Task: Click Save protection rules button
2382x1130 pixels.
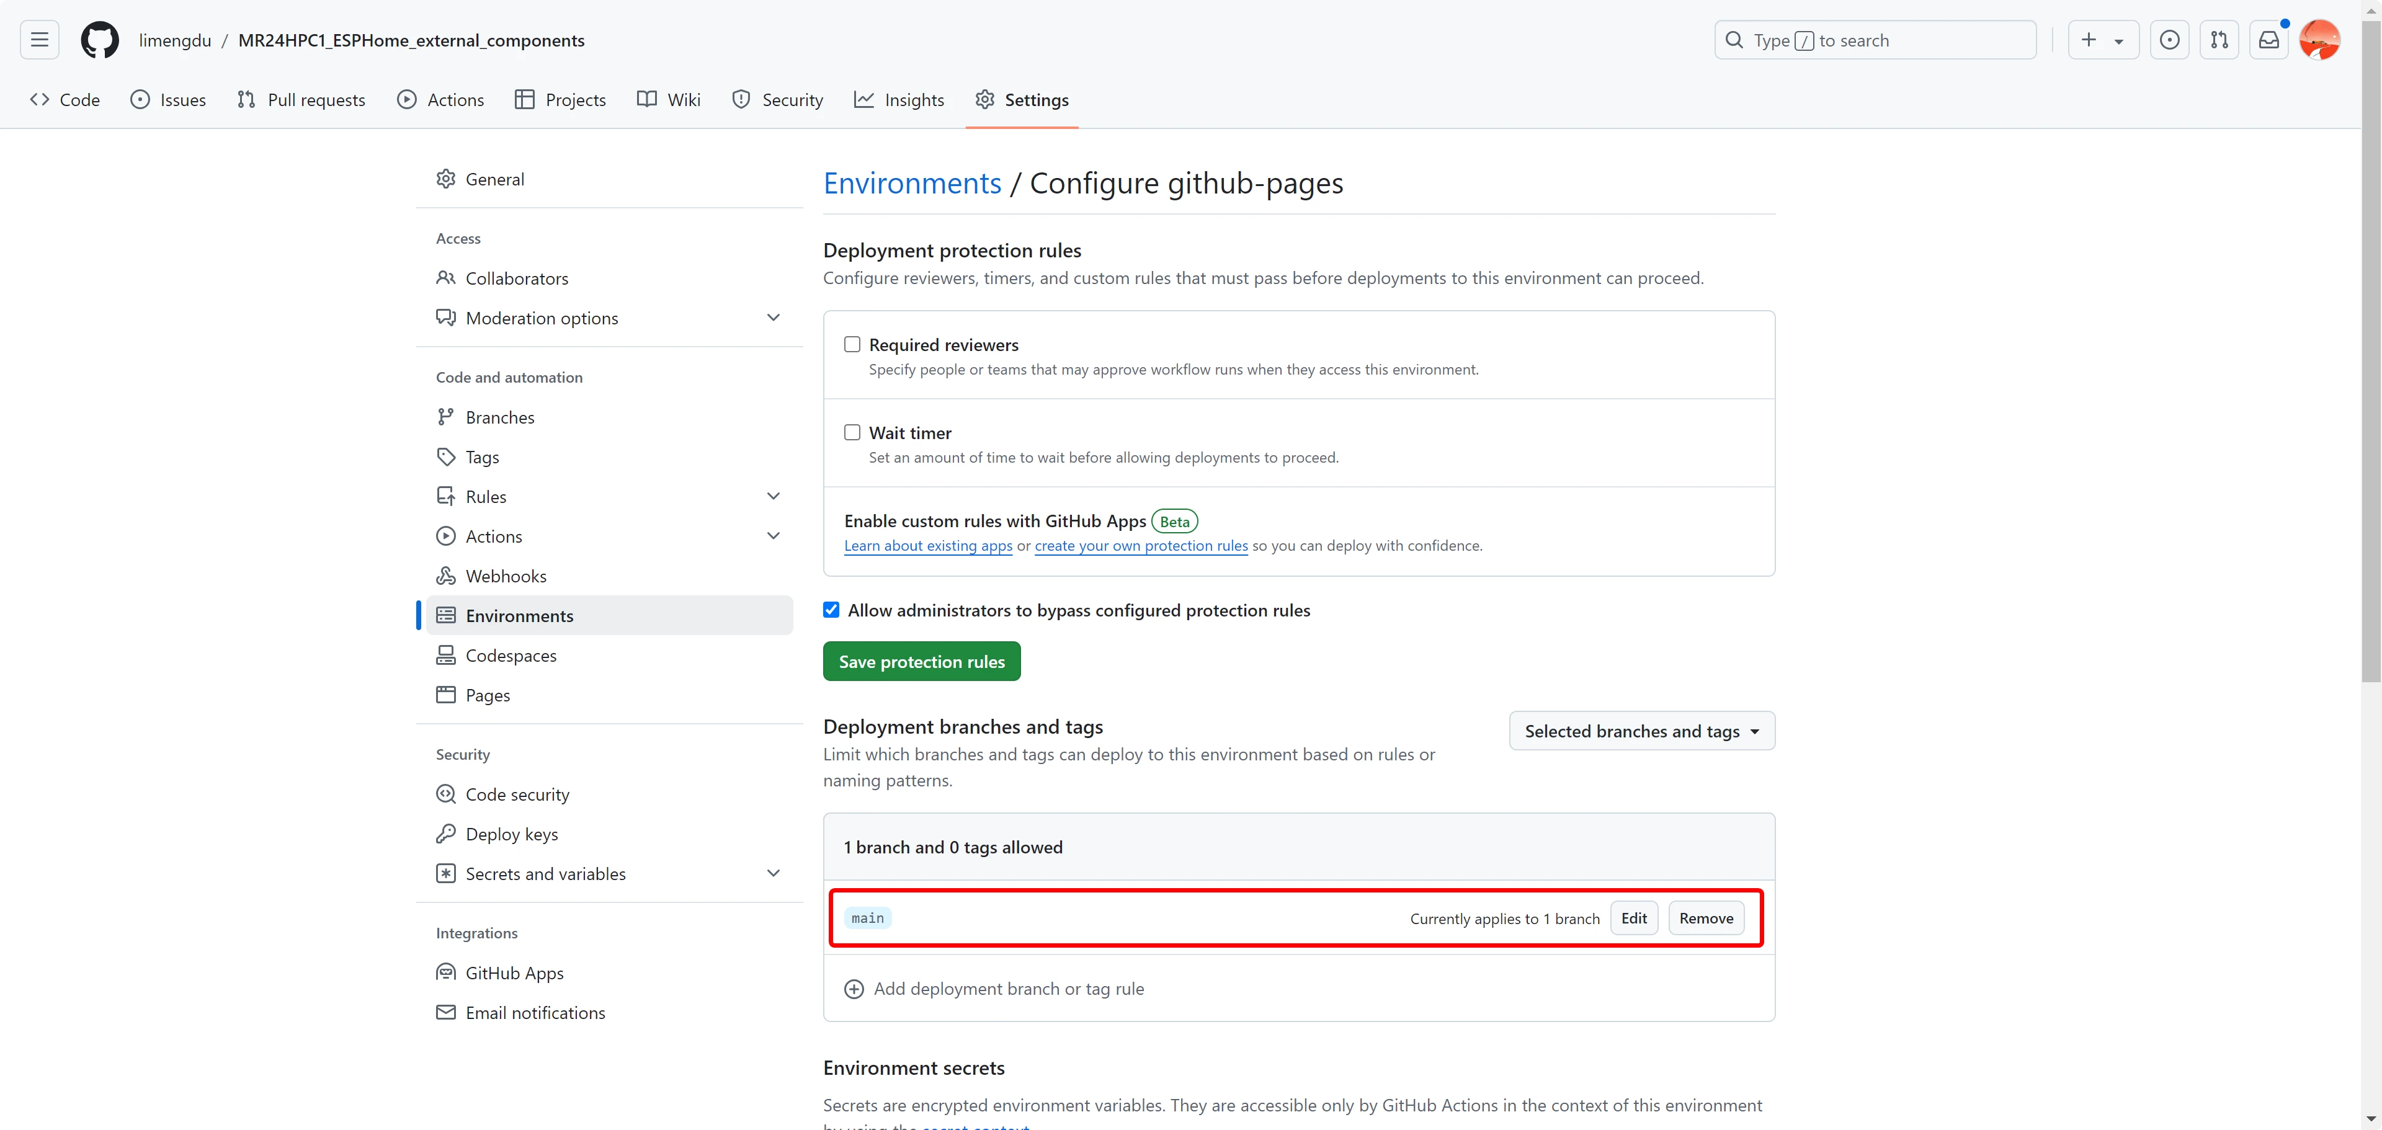Action: 921,661
